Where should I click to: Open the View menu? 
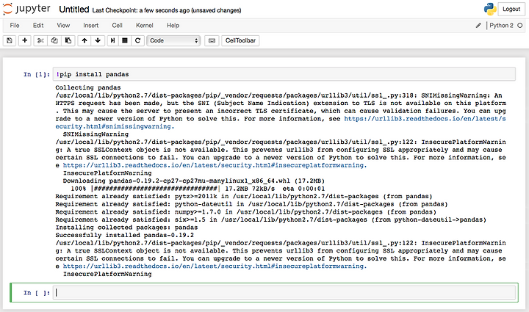(63, 25)
